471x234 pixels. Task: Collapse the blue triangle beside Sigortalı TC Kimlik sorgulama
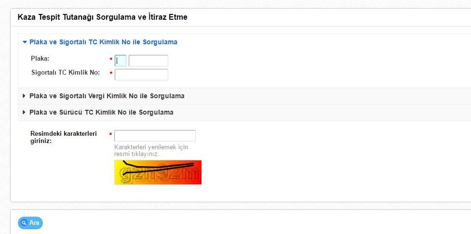(25, 42)
